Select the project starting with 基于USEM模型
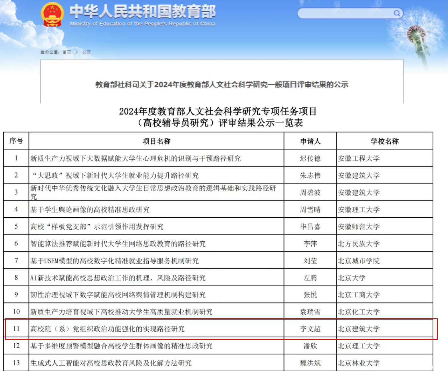 [x=114, y=261]
